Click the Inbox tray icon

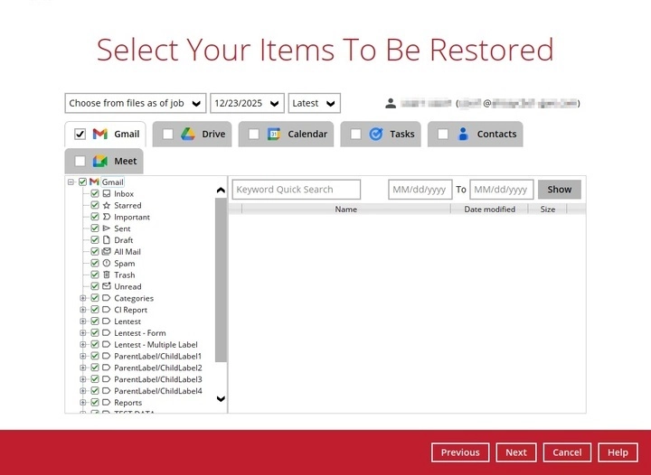107,193
